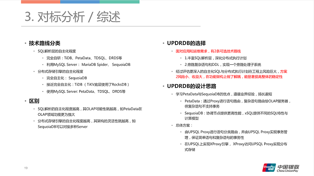Select the red line 面对应用和运维需求，有2条可选技术路线
The height and width of the screenshot is (176, 314).
click(x=208, y=51)
